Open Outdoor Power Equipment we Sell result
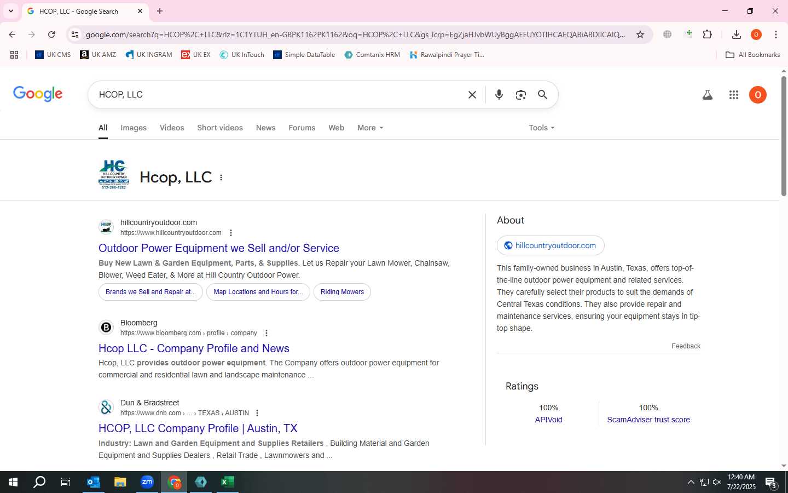Screen dimensions: 788x493 (219, 248)
